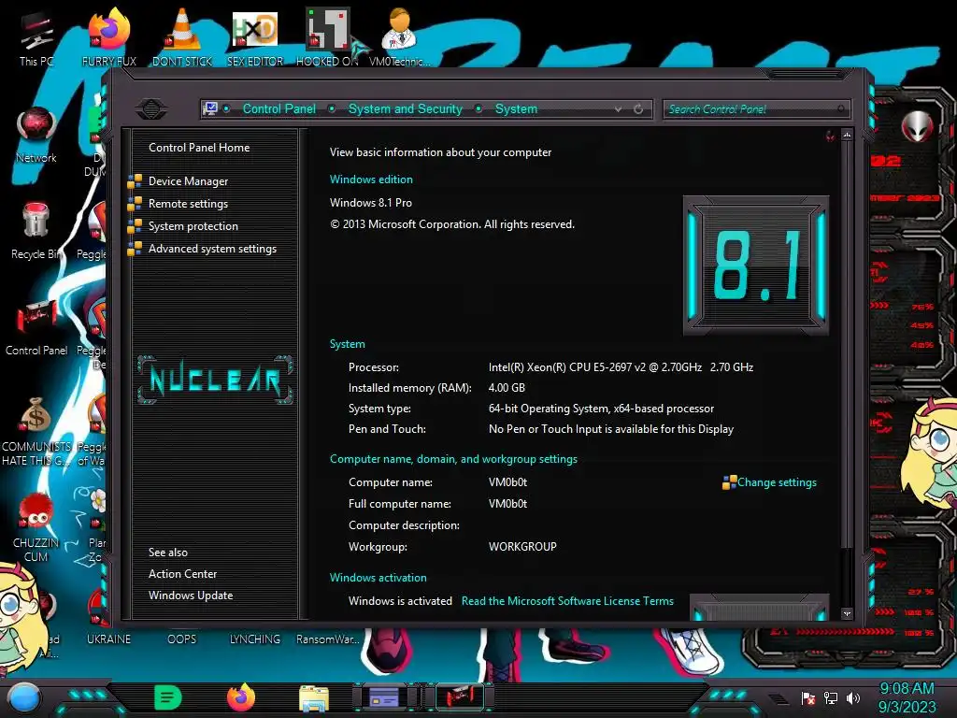Select System and Security breadcrumb
The width and height of the screenshot is (957, 718).
[406, 108]
